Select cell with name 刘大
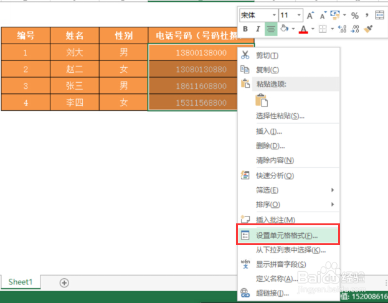Screen dimensions: 388x303 coord(75,52)
